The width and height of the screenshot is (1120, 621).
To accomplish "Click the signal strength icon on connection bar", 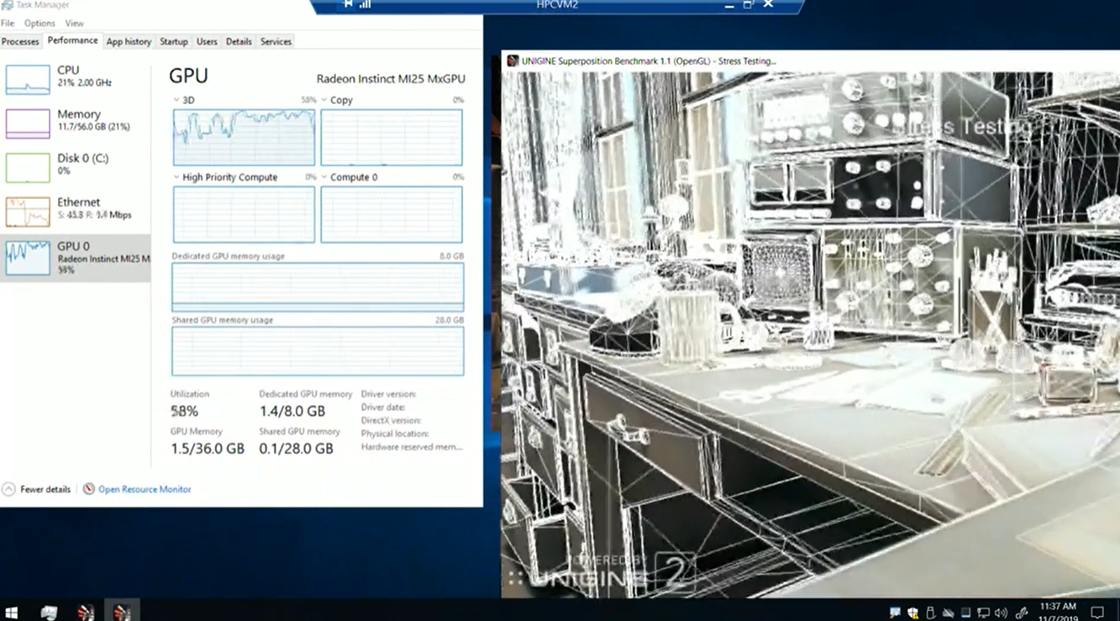I will coord(365,4).
